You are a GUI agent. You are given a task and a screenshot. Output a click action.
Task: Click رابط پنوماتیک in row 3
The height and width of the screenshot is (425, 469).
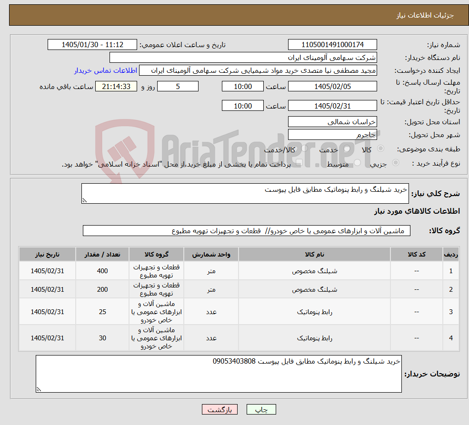coord(314,312)
